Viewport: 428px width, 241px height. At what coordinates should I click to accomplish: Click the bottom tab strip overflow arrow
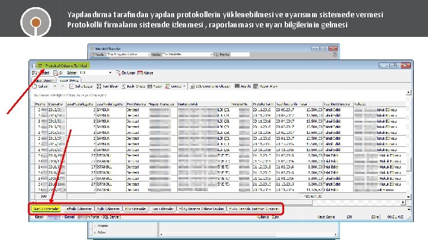tap(409, 209)
